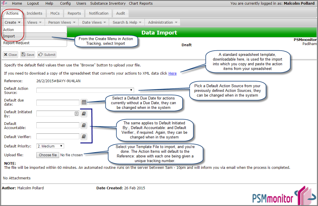Select Import from the Create menu
318x206 pixels.
click(x=9, y=36)
